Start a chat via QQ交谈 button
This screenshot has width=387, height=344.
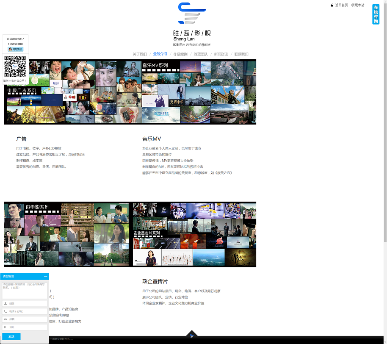pos(16,49)
